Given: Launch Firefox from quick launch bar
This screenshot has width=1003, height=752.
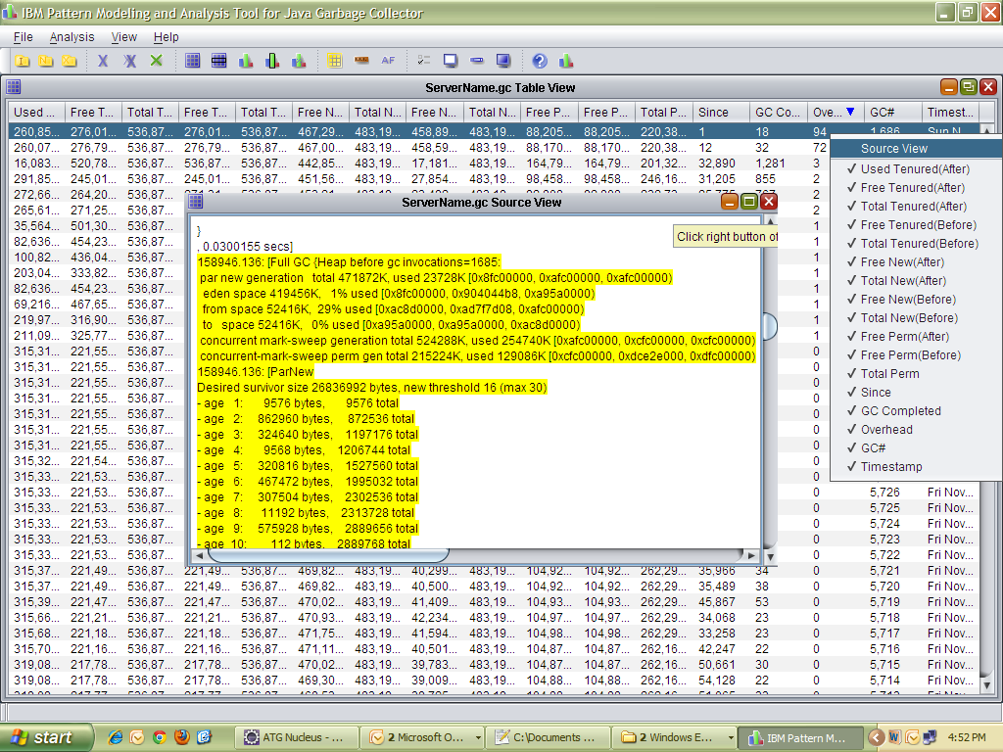Looking at the screenshot, I should point(181,737).
